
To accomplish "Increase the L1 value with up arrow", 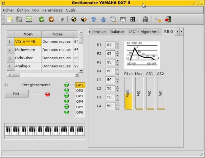I will 117,78.
